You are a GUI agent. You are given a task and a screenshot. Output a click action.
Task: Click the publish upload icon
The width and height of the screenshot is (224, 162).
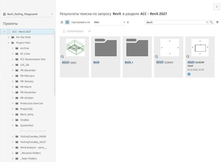[x=64, y=31]
